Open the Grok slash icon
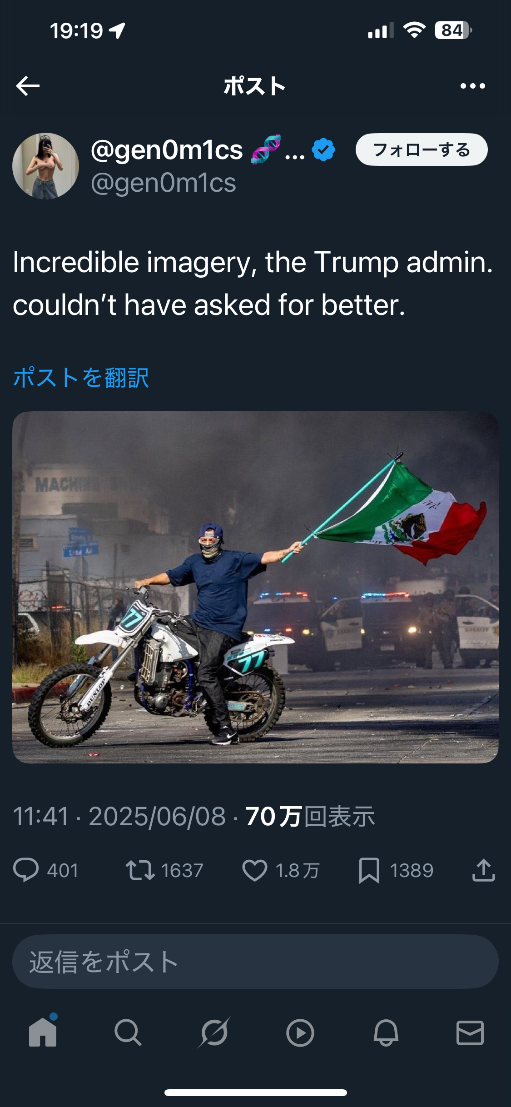511x1107 pixels. [x=213, y=1032]
